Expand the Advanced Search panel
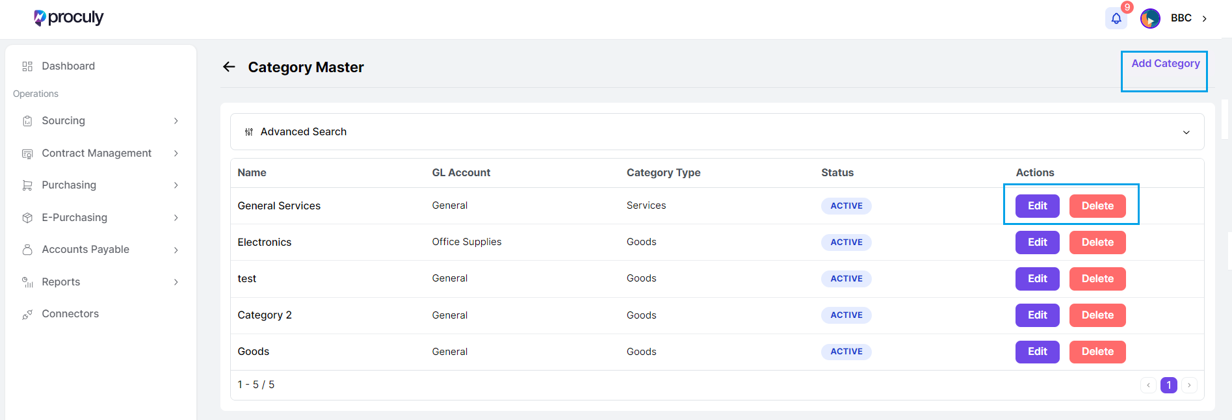The height and width of the screenshot is (420, 1232). click(1186, 132)
